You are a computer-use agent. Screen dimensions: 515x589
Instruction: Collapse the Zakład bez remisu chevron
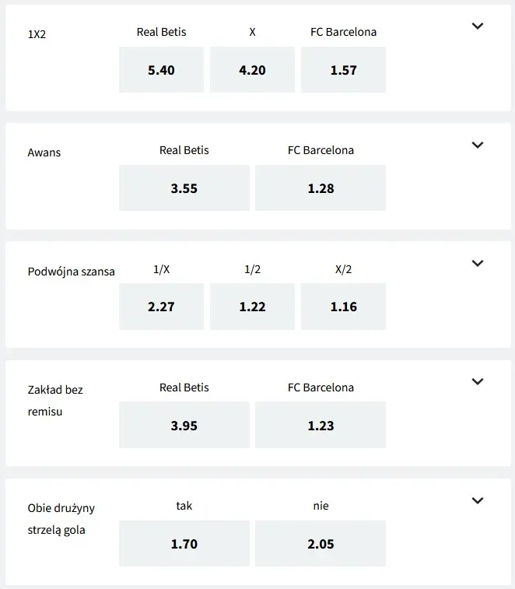[478, 381]
